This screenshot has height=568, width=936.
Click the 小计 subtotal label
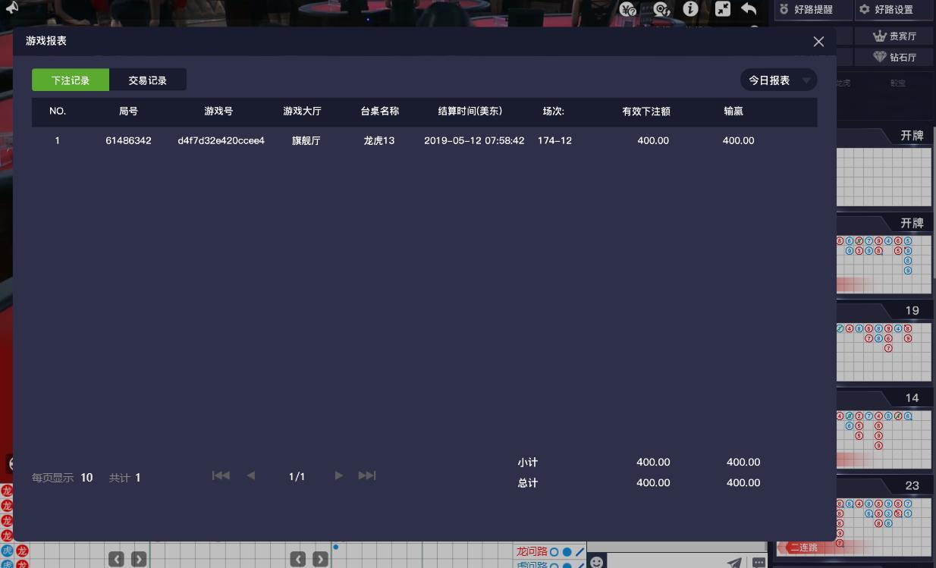pyautogui.click(x=528, y=462)
